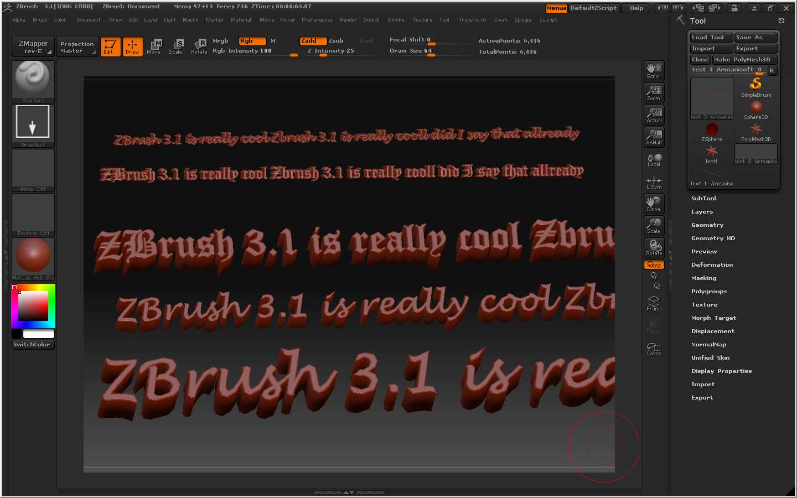Expand the Polygroups section
Image resolution: width=797 pixels, height=498 pixels.
[709, 292]
